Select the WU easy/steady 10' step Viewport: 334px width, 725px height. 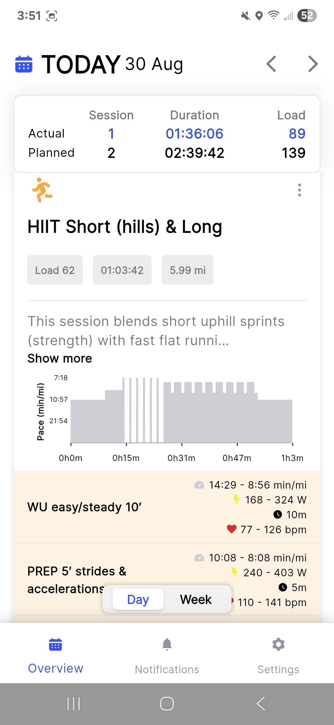(x=84, y=507)
